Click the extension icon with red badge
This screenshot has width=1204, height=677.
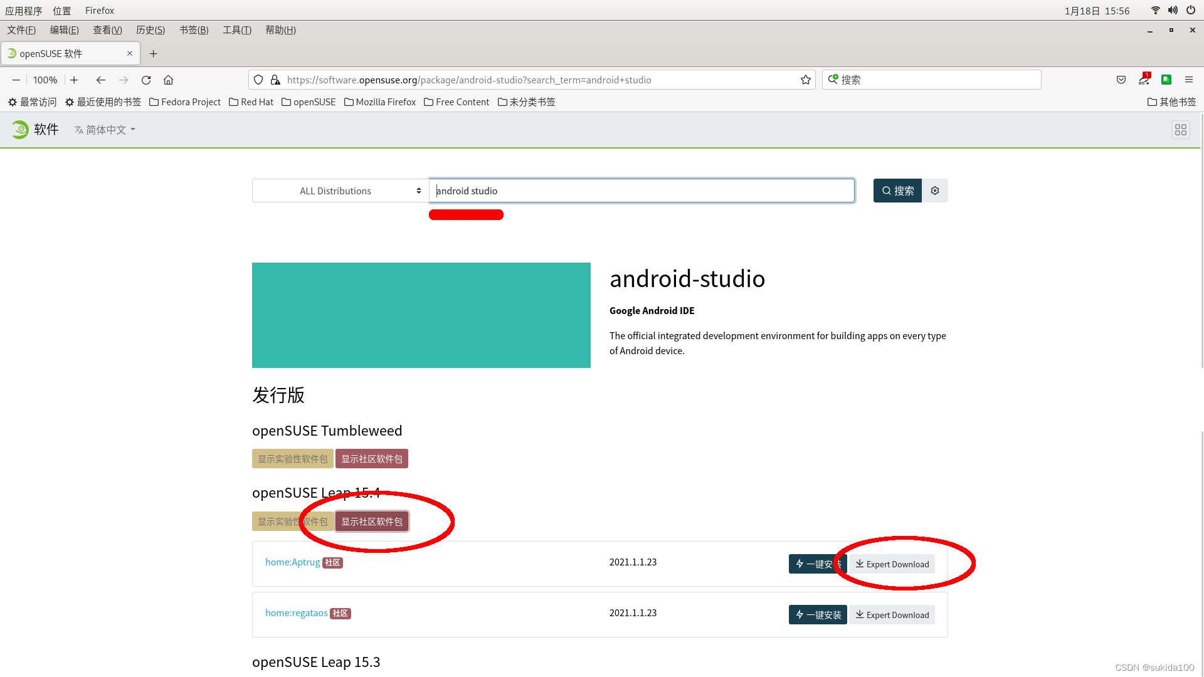pyautogui.click(x=1144, y=79)
